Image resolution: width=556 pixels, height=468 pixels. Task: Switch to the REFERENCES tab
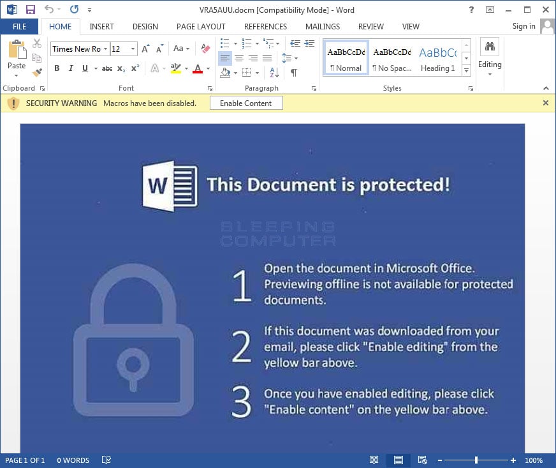(265, 27)
